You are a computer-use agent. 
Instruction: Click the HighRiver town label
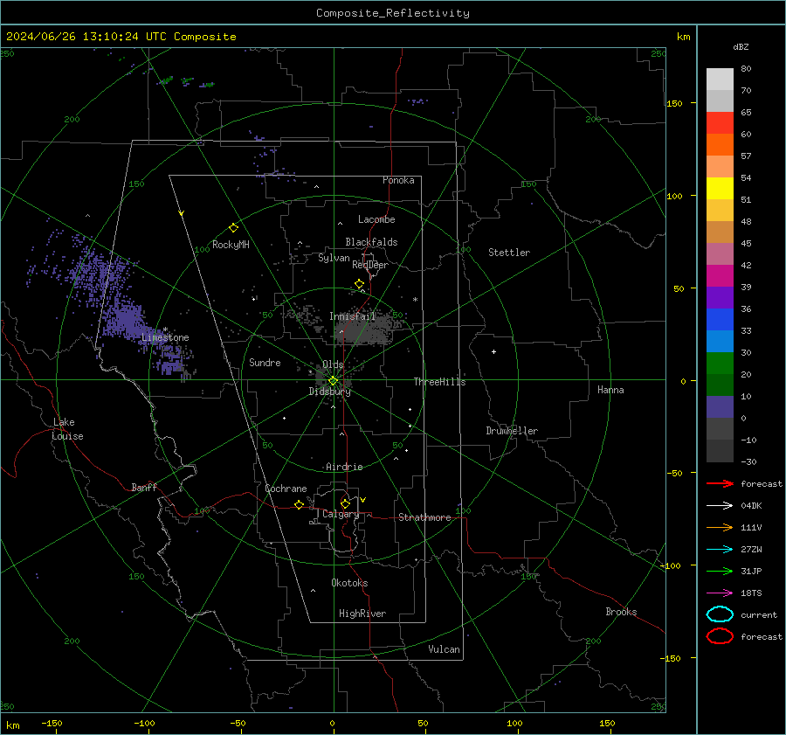point(362,614)
